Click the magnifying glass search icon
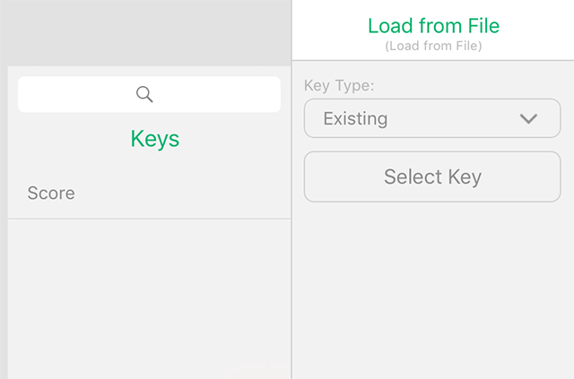Image resolution: width=574 pixels, height=379 pixels. tap(144, 94)
